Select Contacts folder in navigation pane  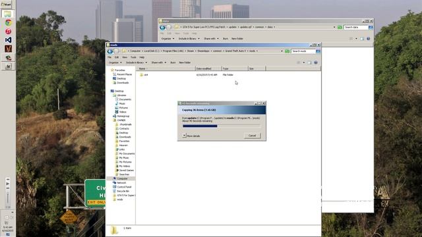(x=123, y=129)
